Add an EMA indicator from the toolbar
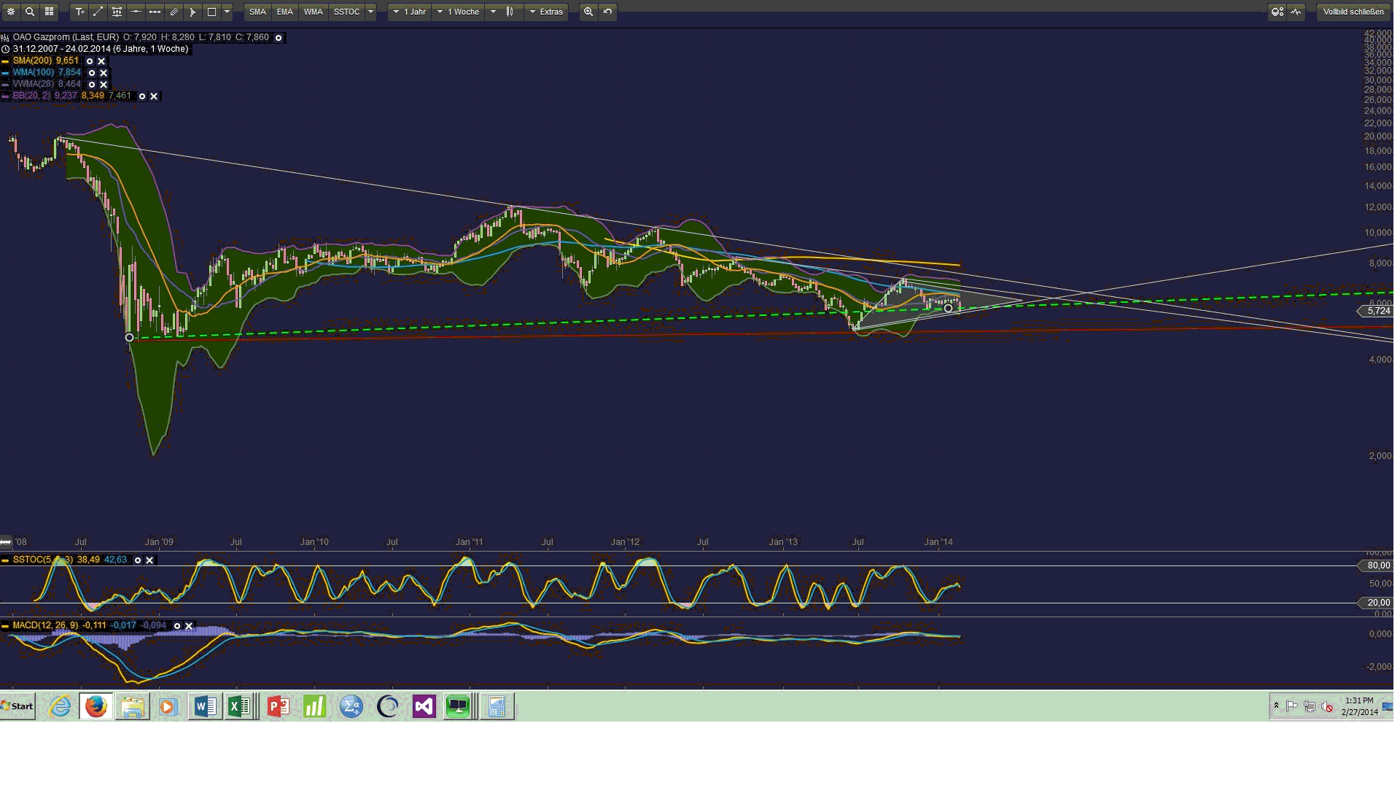The height and width of the screenshot is (788, 1400). [x=285, y=12]
